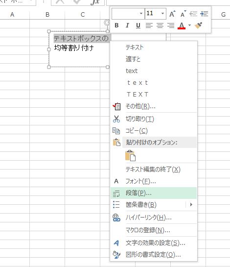Click the text box rotation handle
Image resolution: width=230 pixels, height=267 pixels.
click(x=107, y=23)
